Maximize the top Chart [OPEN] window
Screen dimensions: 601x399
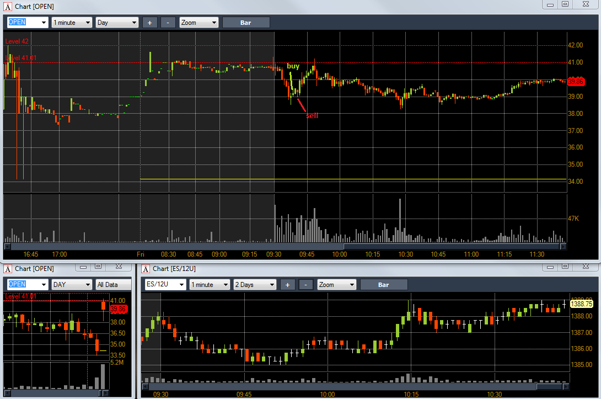pyautogui.click(x=565, y=4)
